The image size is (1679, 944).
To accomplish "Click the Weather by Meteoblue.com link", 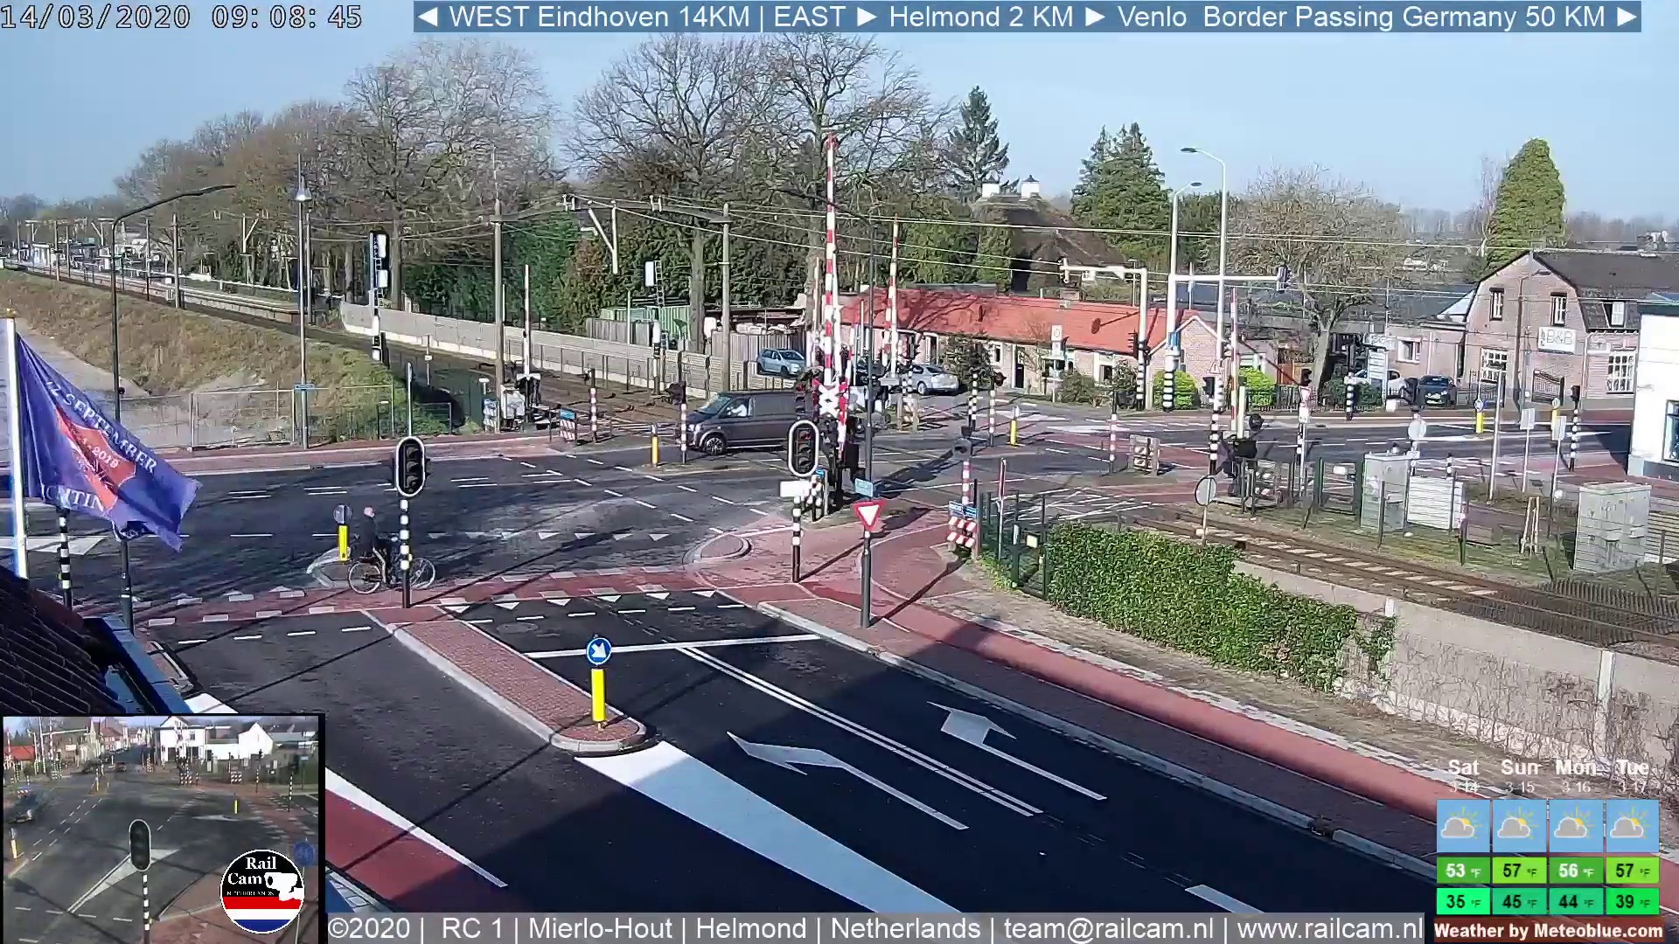I will 1548,931.
